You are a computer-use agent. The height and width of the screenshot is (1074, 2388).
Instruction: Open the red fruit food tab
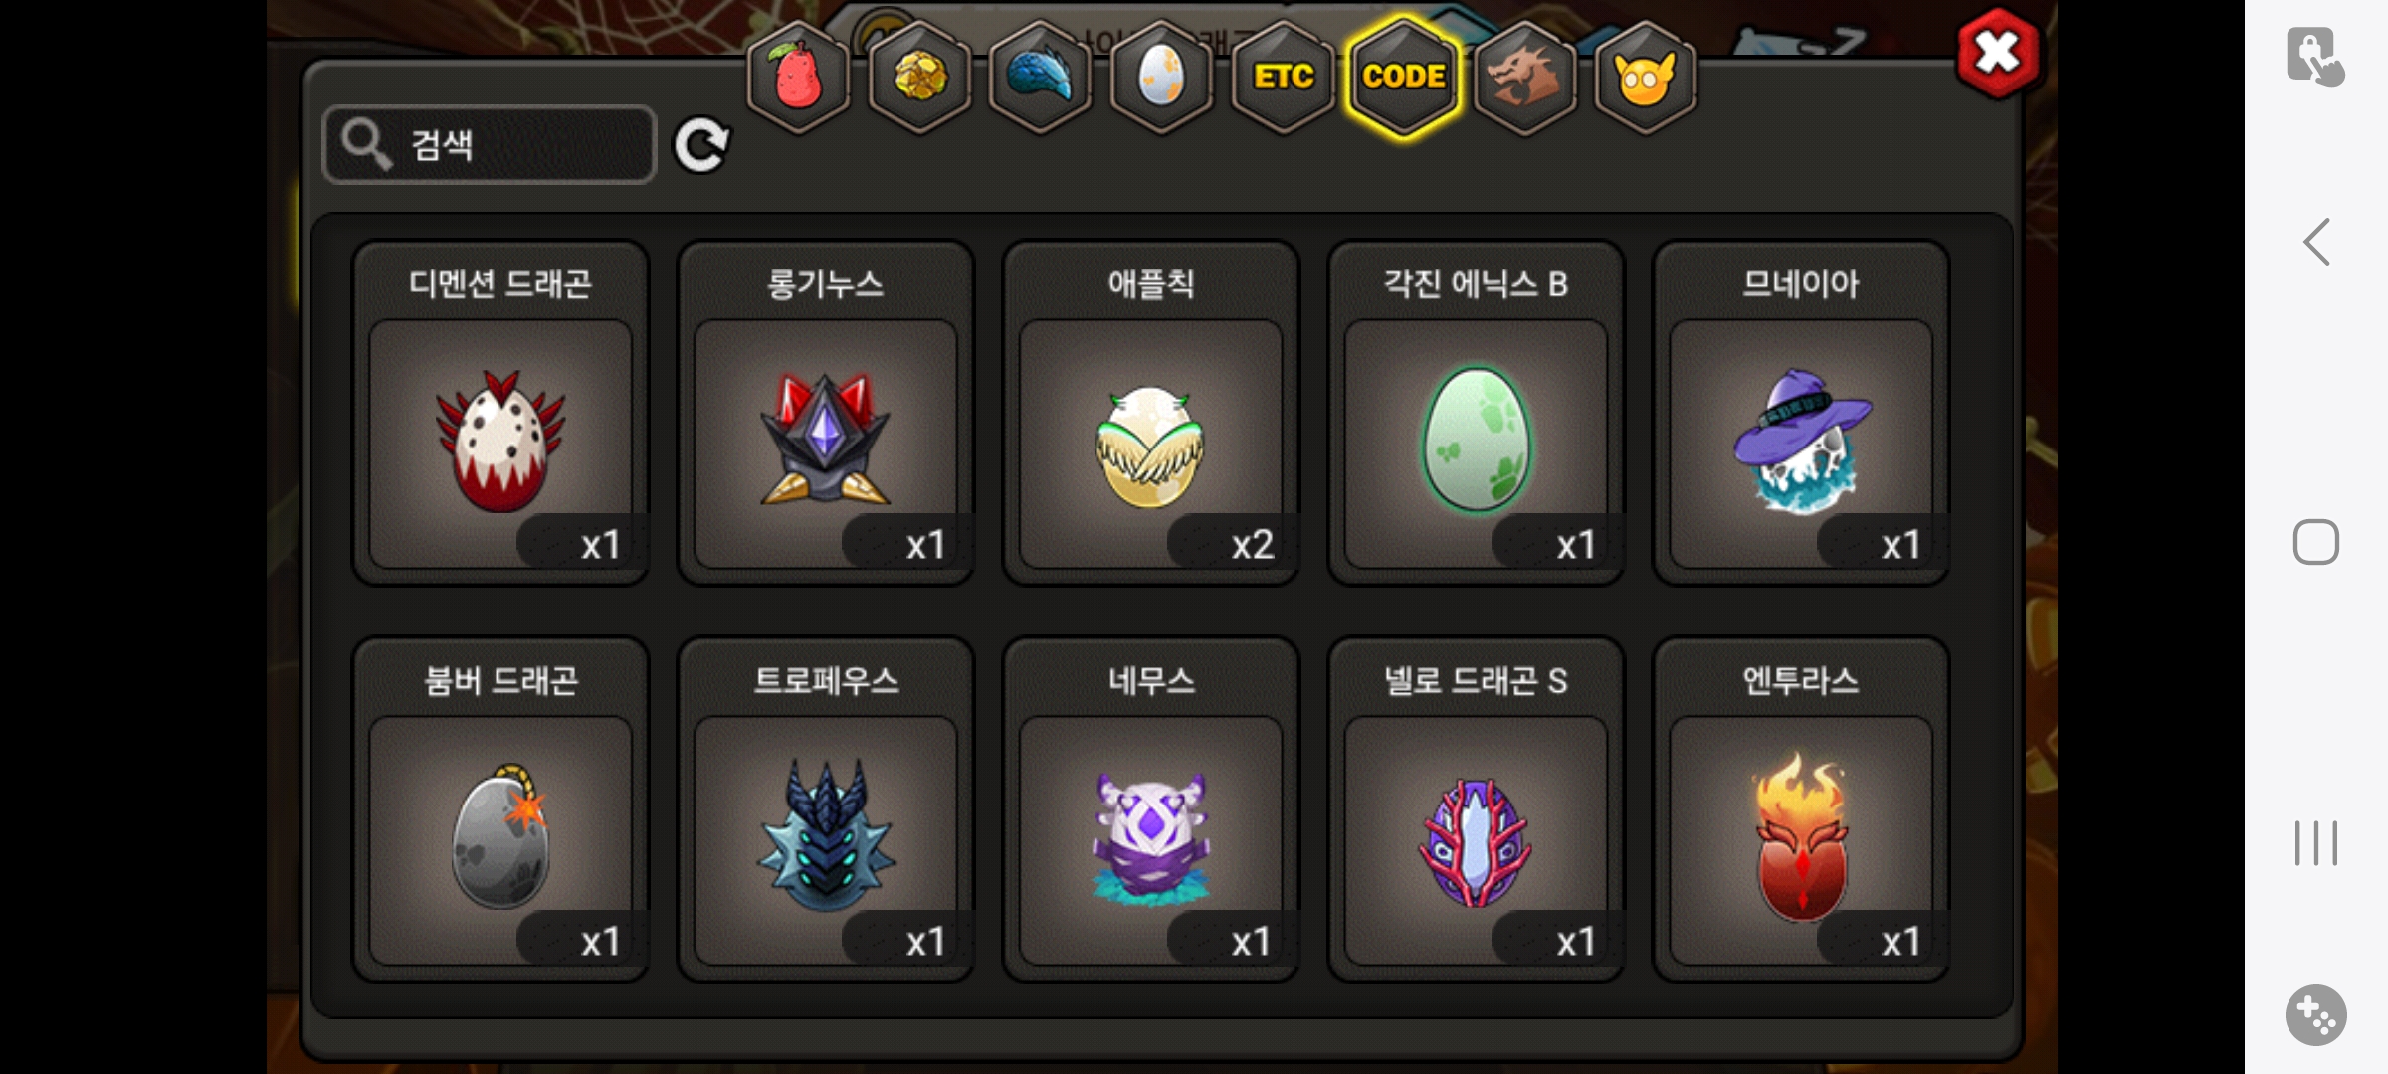798,78
